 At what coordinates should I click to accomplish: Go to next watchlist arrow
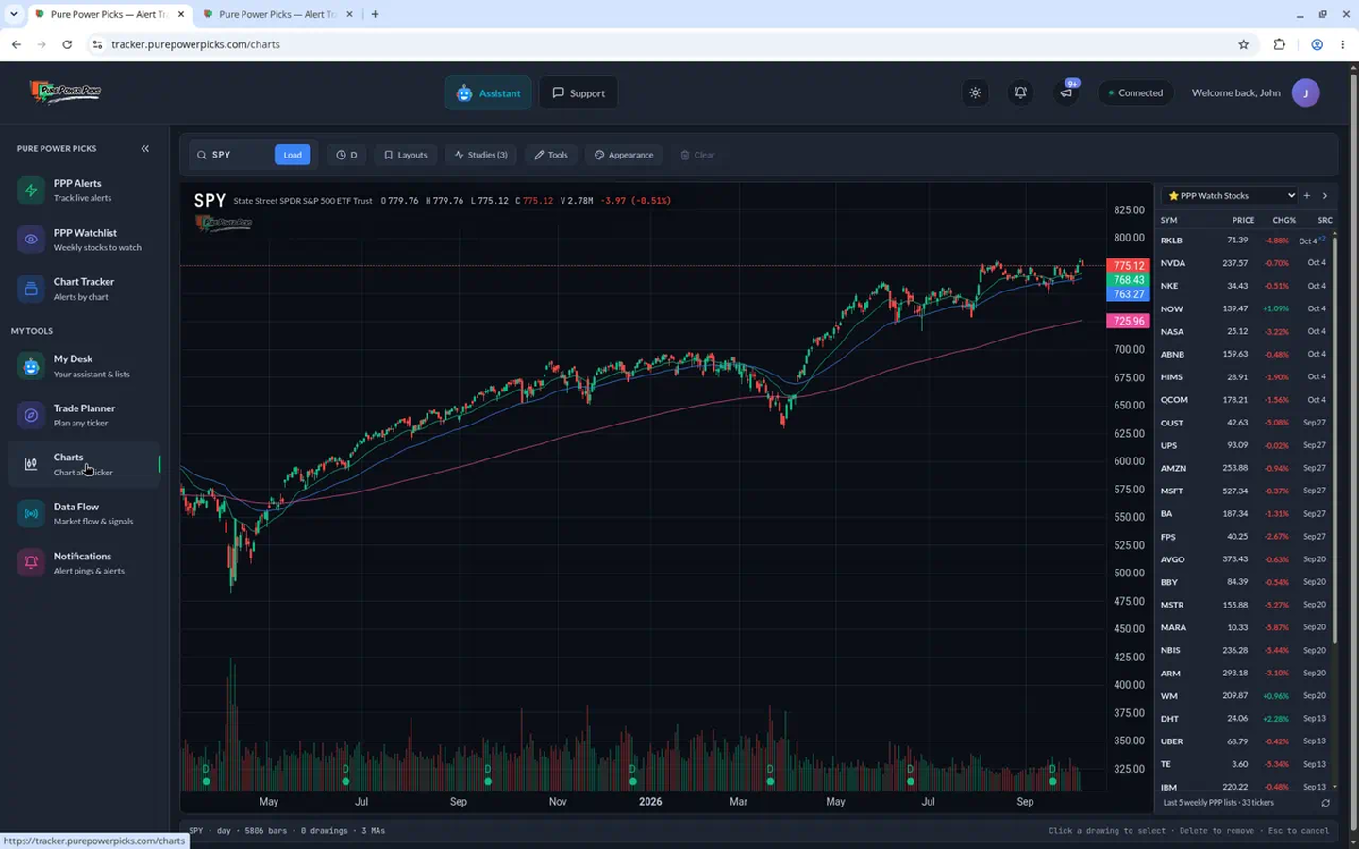(x=1325, y=196)
